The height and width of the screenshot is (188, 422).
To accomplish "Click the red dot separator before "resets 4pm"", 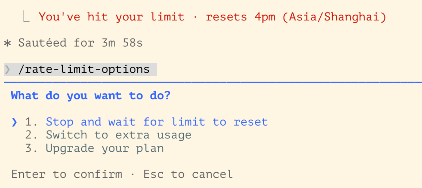I will (195, 17).
